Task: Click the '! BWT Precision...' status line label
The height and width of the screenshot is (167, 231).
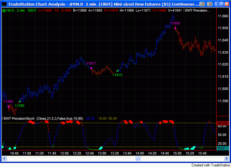Action: [x=197, y=10]
